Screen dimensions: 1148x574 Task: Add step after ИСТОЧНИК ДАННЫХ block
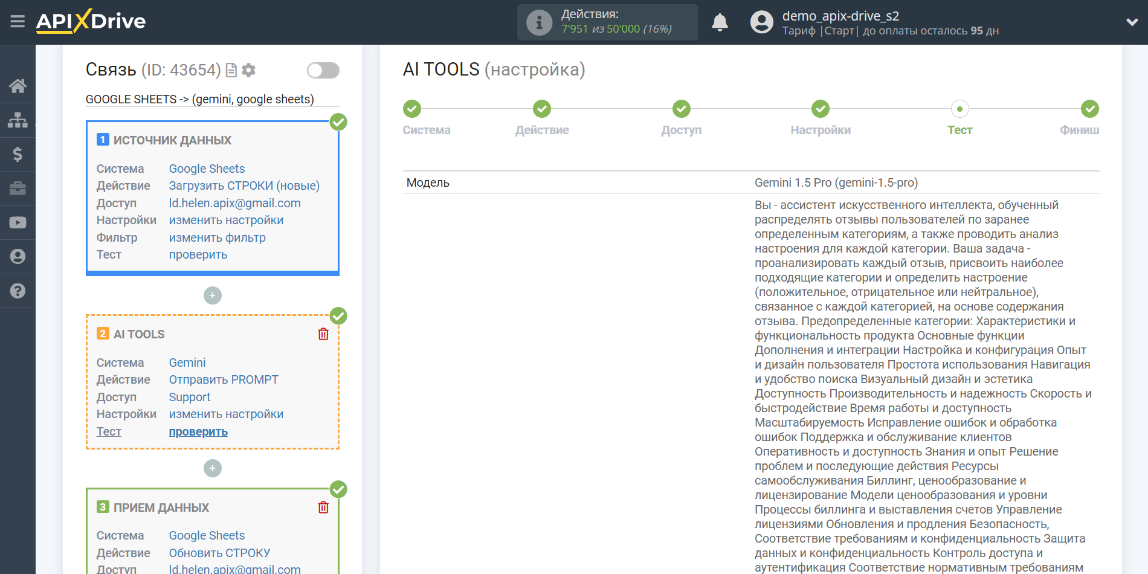pyautogui.click(x=213, y=295)
